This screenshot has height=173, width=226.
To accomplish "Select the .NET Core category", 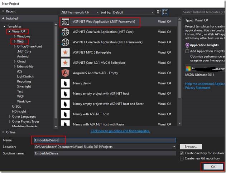I will coord(24,51).
